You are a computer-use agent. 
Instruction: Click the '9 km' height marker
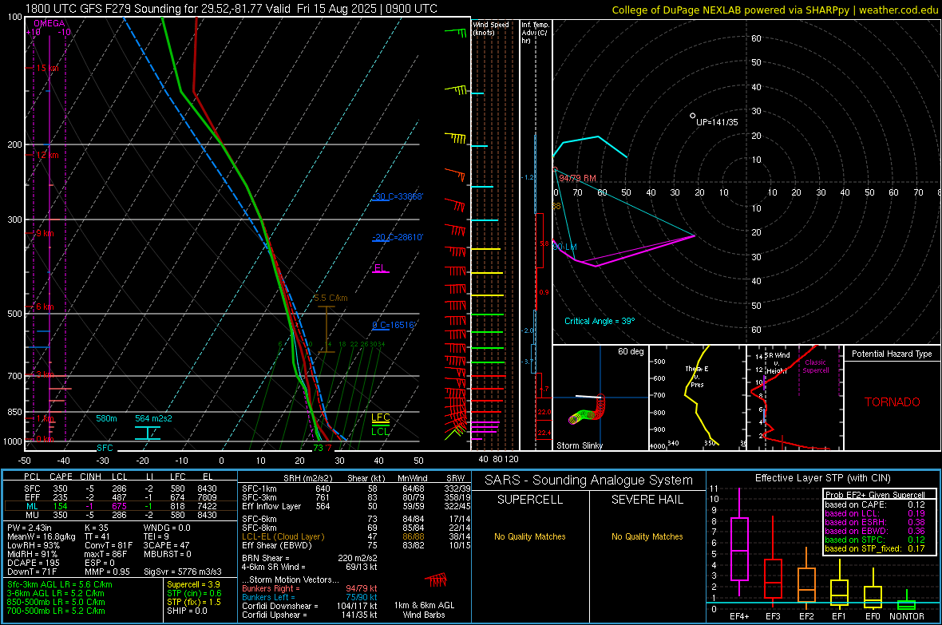45,233
